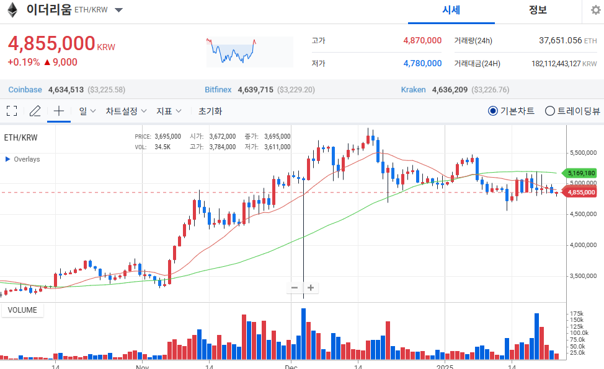This screenshot has width=604, height=369.
Task: Click the Ethereum diamond logo icon
Action: (x=12, y=10)
